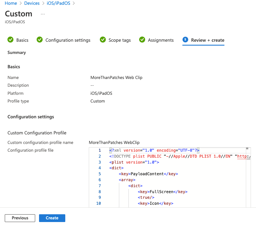Screen dimensions: 256x225
Task: Click the Scope tags checkmark icon
Action: coord(103,40)
